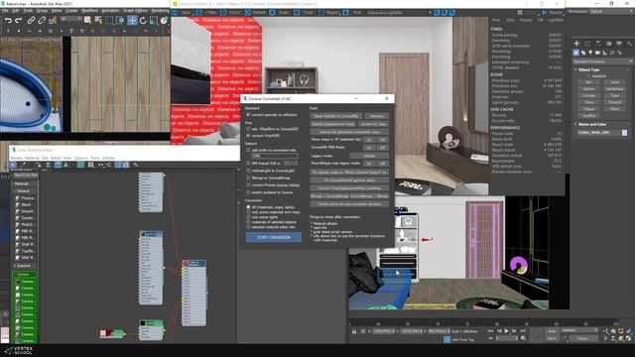
Task: Enable 'convert Proxies (popup dialog)' checkbox
Action: (248, 185)
